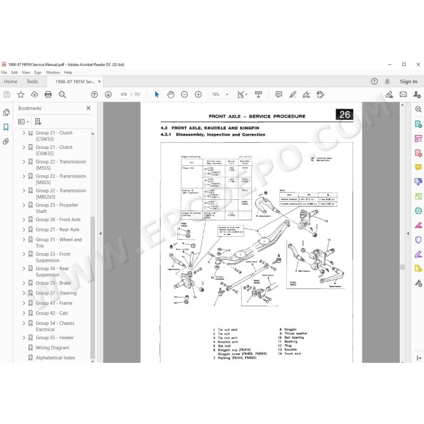This screenshot has height=424, width=424.
Task: Open Group 27 - Rear Axle bookmark
Action: tap(58, 230)
